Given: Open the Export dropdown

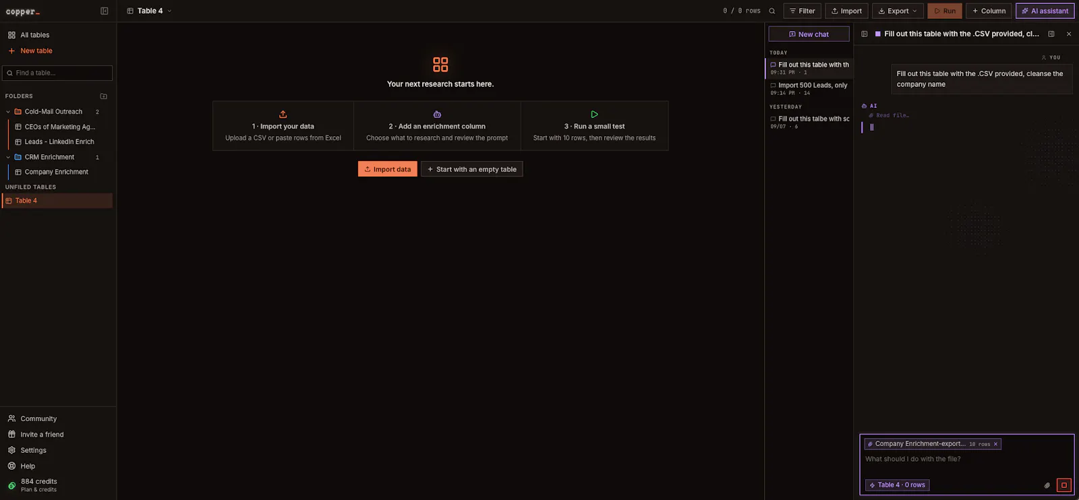Looking at the screenshot, I should tap(898, 11).
